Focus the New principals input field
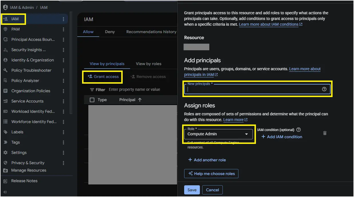This screenshot has width=354, height=197. point(257,89)
